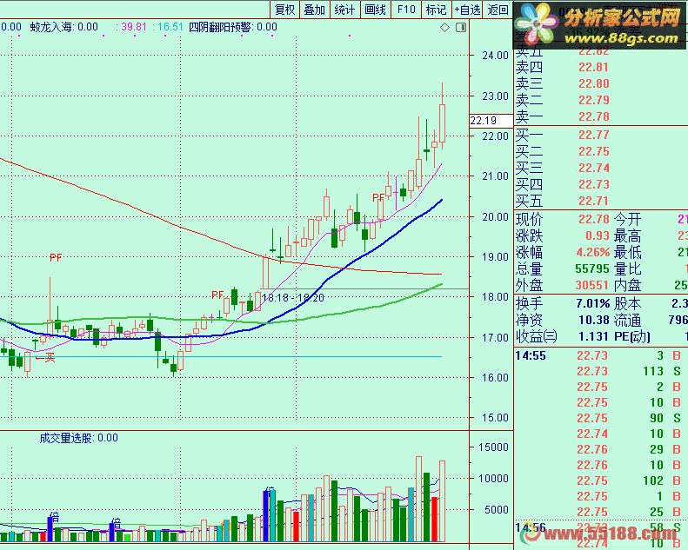The height and width of the screenshot is (550, 688).
Task: Click the PF marker near the 20.50 price level
Action: coord(378,197)
